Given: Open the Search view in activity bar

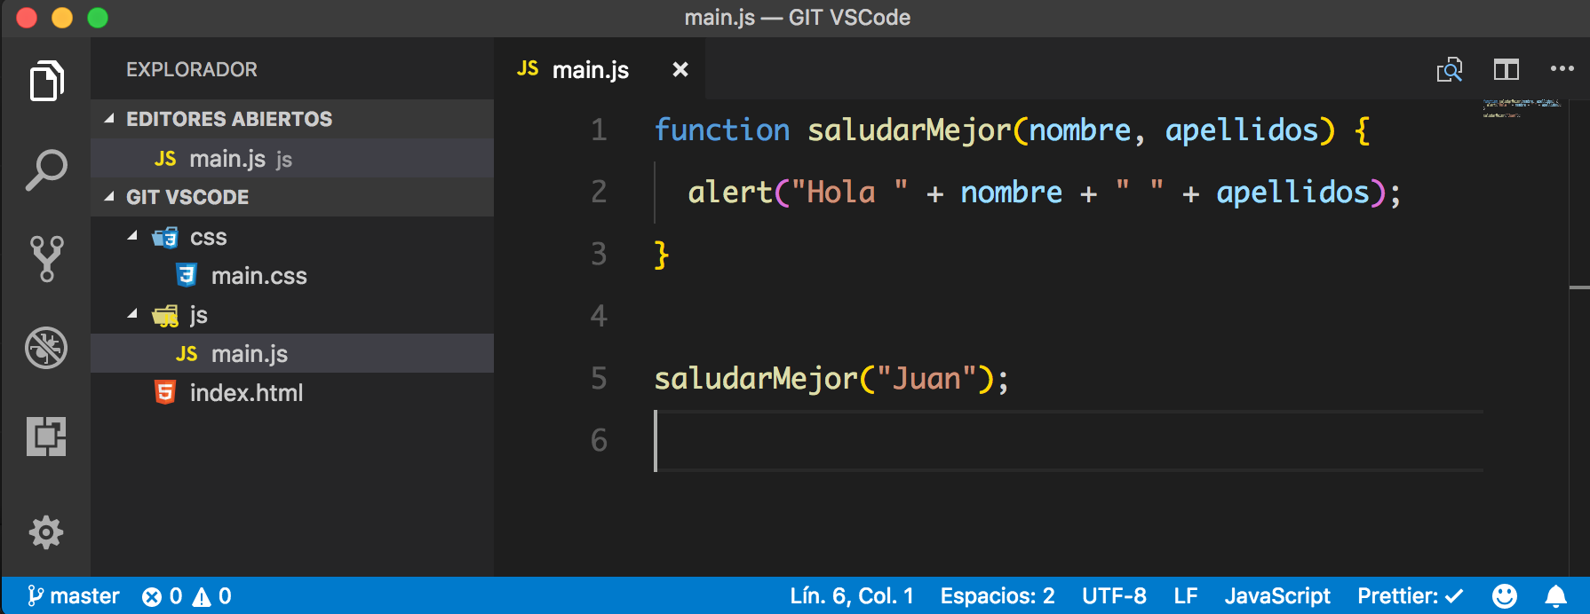Looking at the screenshot, I should click(x=46, y=169).
